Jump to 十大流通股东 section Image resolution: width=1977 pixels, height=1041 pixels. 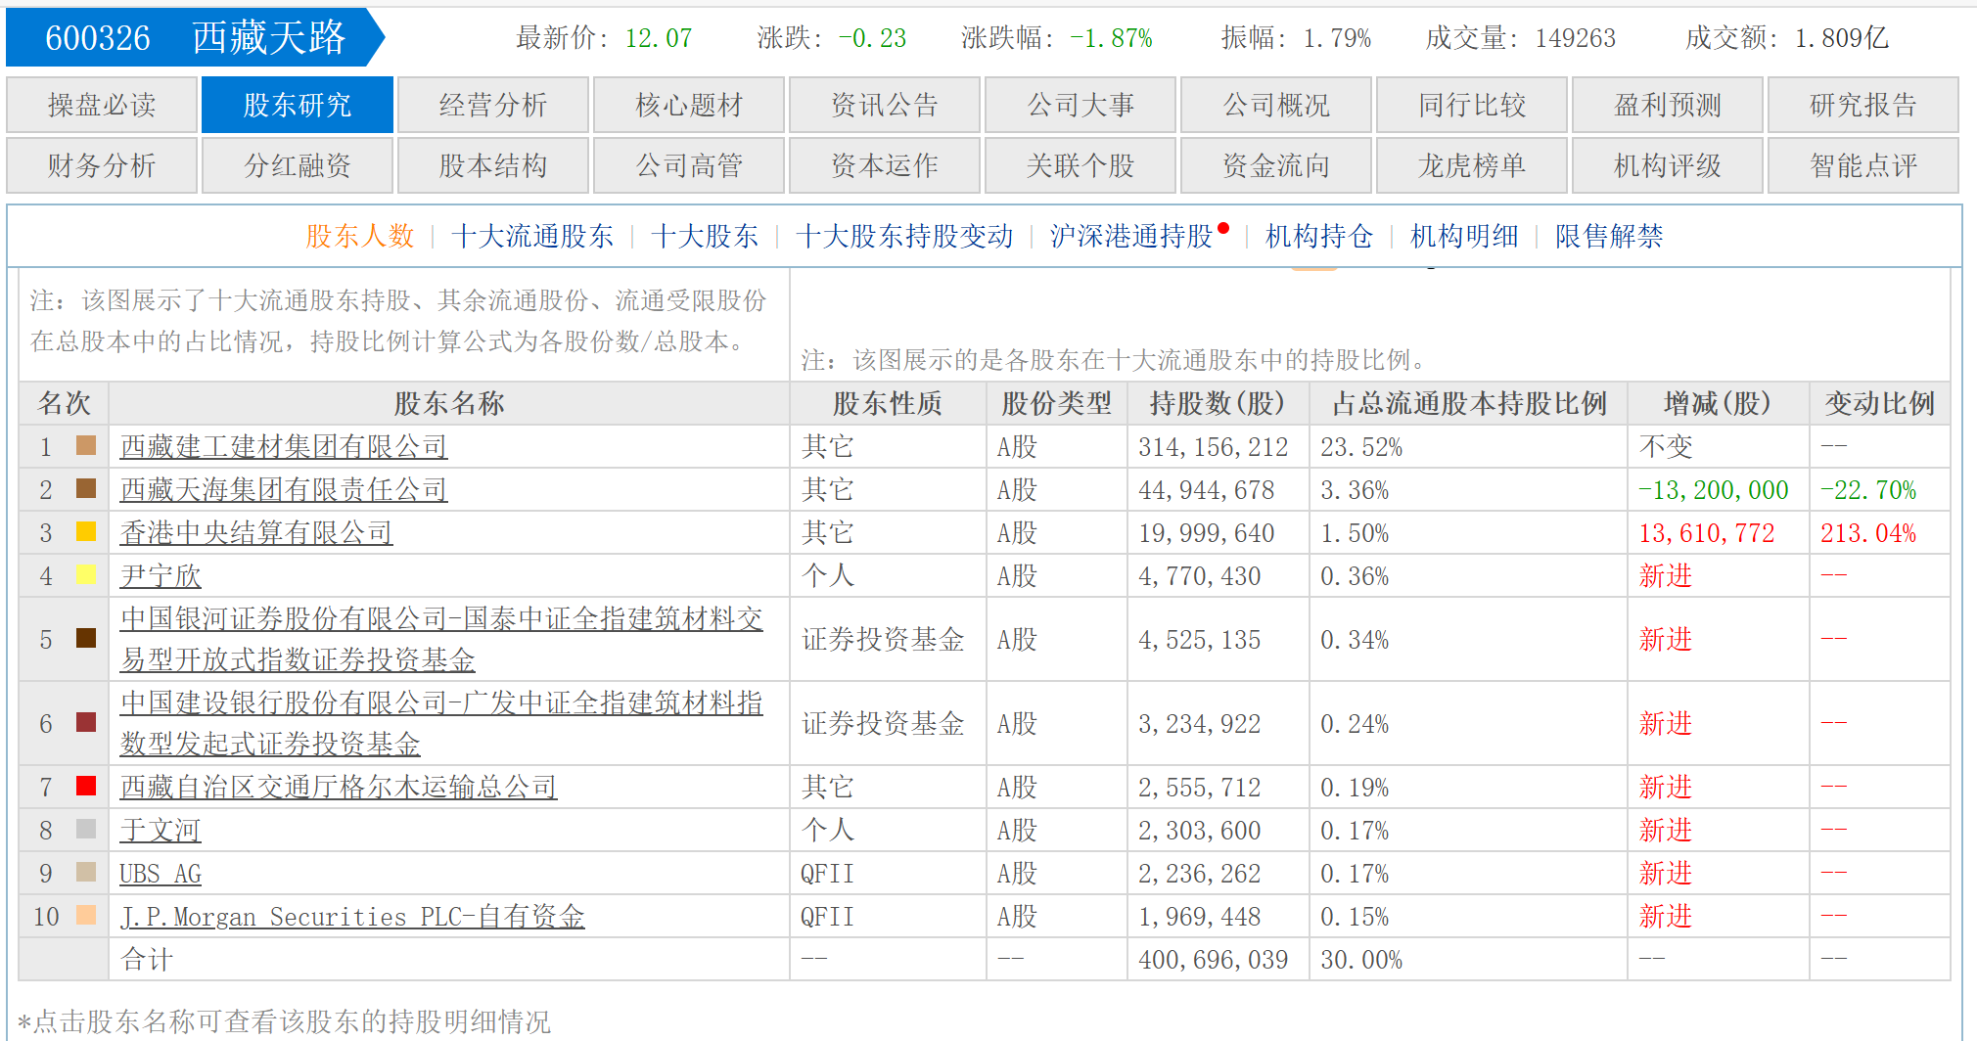[532, 236]
